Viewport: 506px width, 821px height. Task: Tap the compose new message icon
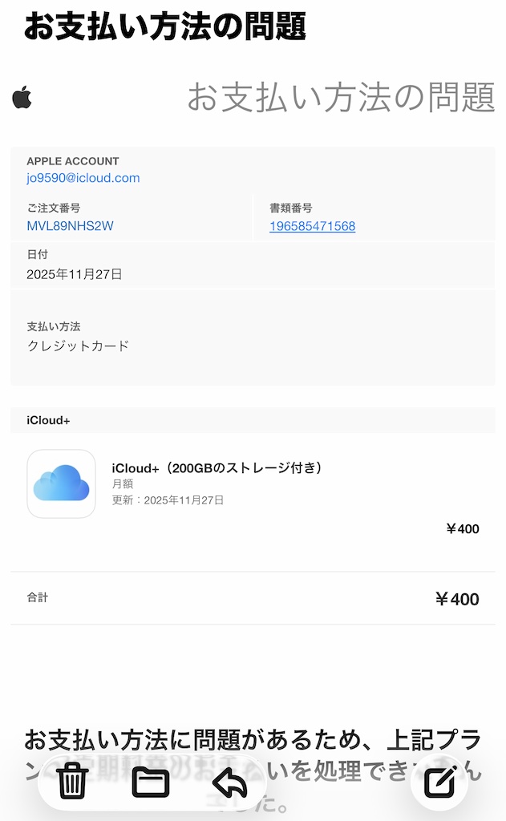pos(439,782)
